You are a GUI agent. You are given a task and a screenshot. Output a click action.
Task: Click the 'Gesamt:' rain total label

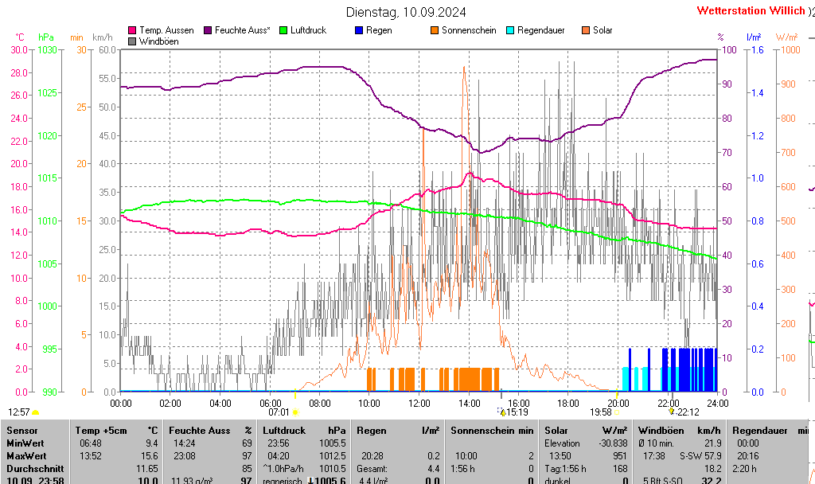[x=372, y=468]
